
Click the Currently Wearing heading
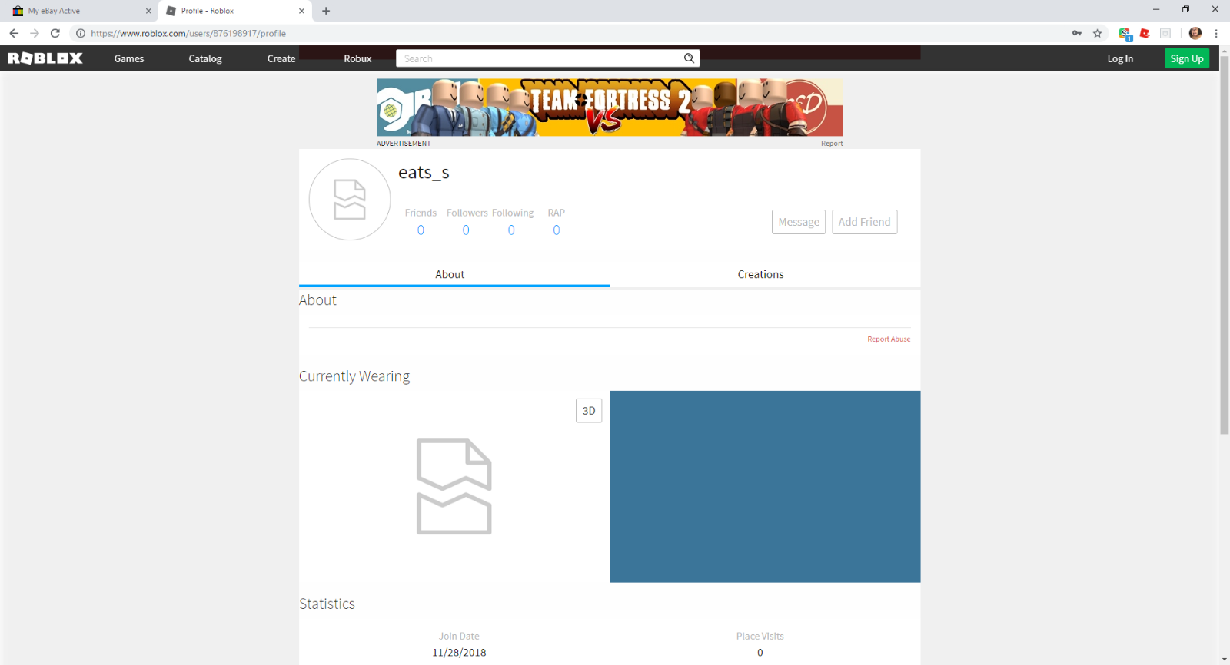(354, 376)
